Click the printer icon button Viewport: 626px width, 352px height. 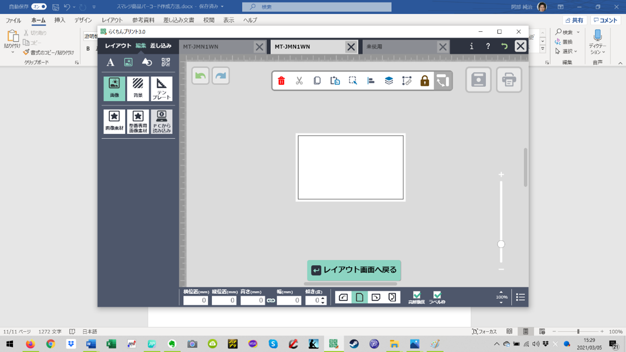click(x=509, y=80)
